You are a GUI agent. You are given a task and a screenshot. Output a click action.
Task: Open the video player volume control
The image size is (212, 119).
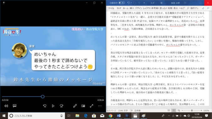coord(6,106)
